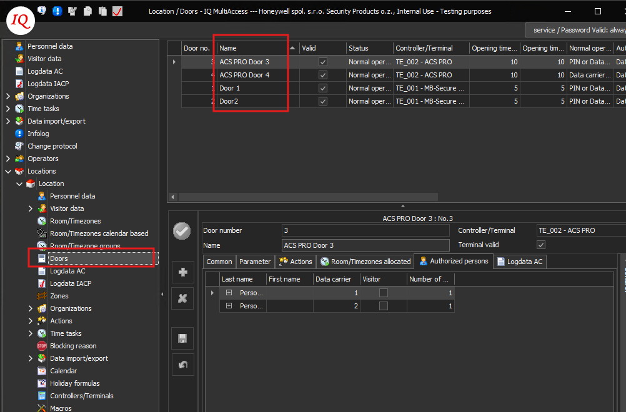The image size is (626, 412).
Task: Switch to the Parameter tab
Action: coord(255,262)
